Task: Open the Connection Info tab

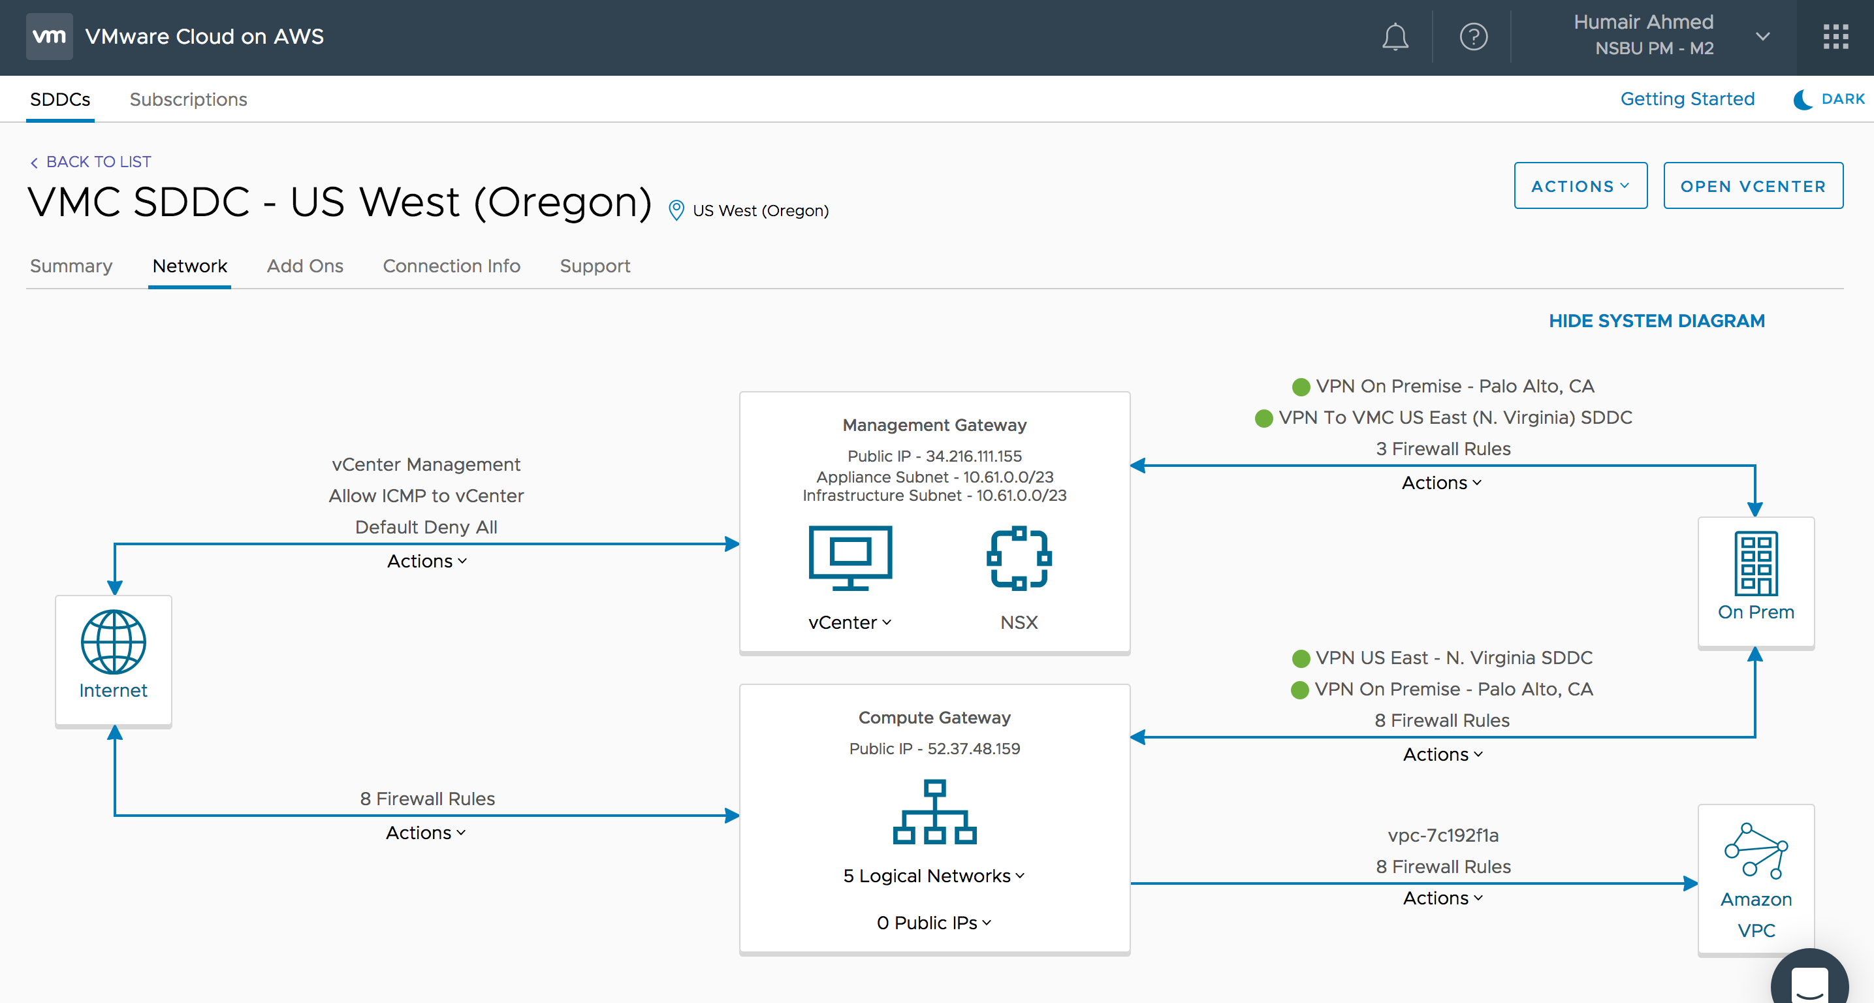Action: tap(451, 266)
